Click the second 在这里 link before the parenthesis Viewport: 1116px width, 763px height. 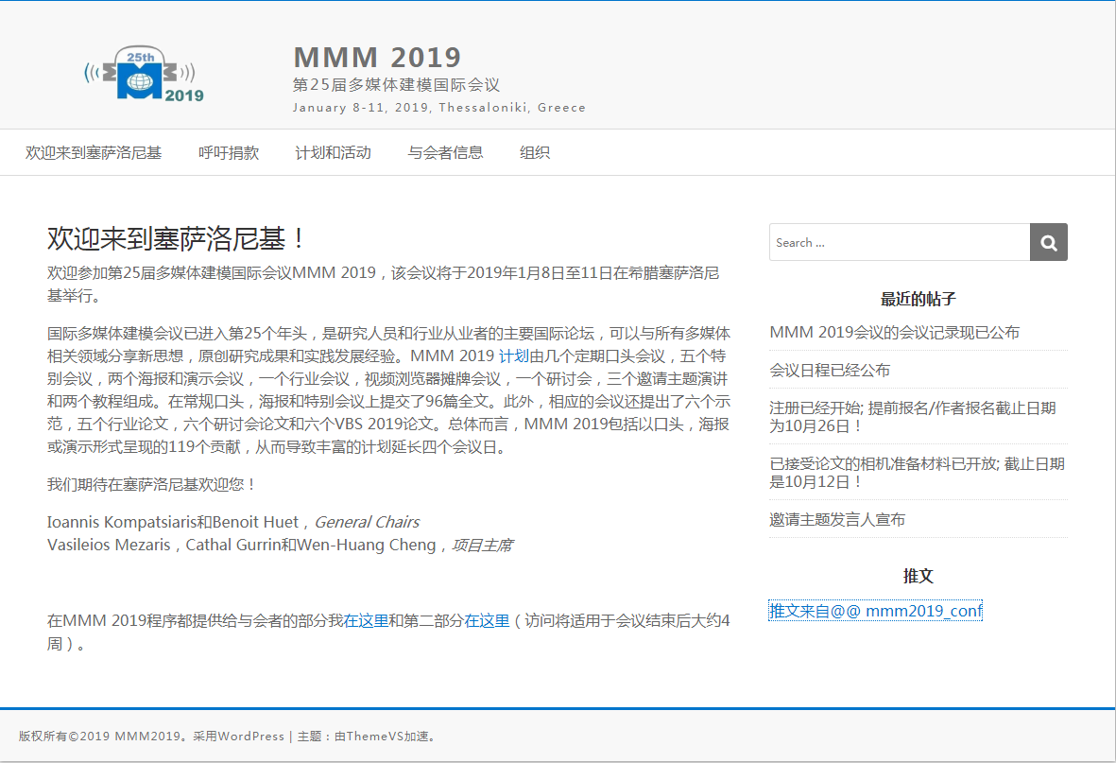[487, 620]
